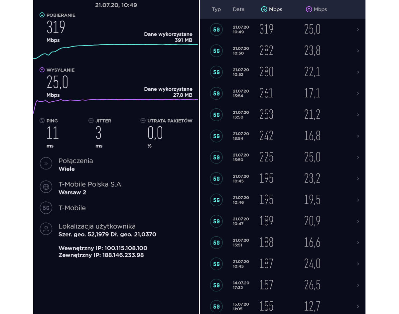
Task: Click the download icon next to POBIERANIE
Action: point(42,15)
